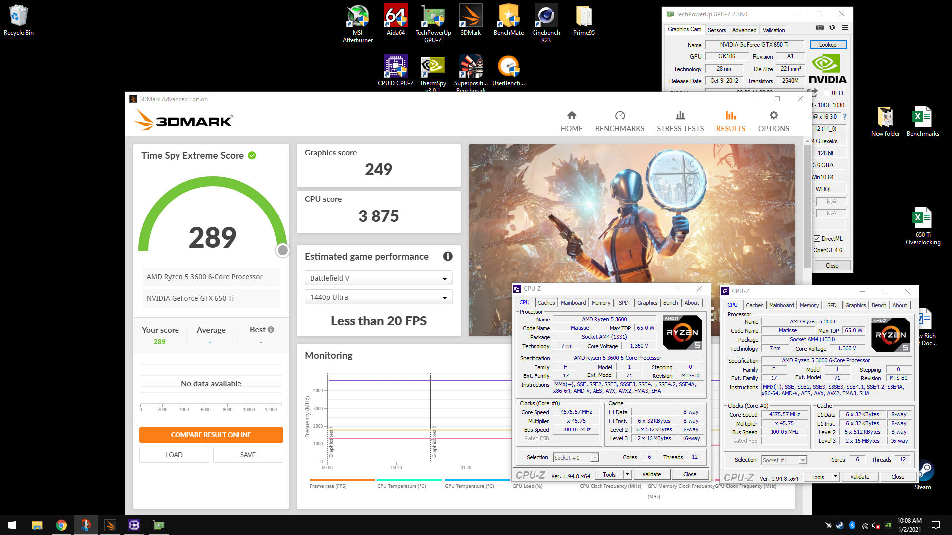The image size is (952, 535).
Task: Open the New folder desktop icon
Action: pyautogui.click(x=886, y=121)
